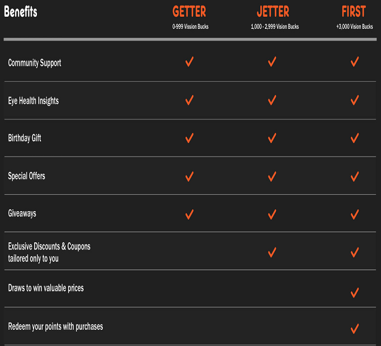
Task: Select the FIRST tier heading
Action: [354, 12]
